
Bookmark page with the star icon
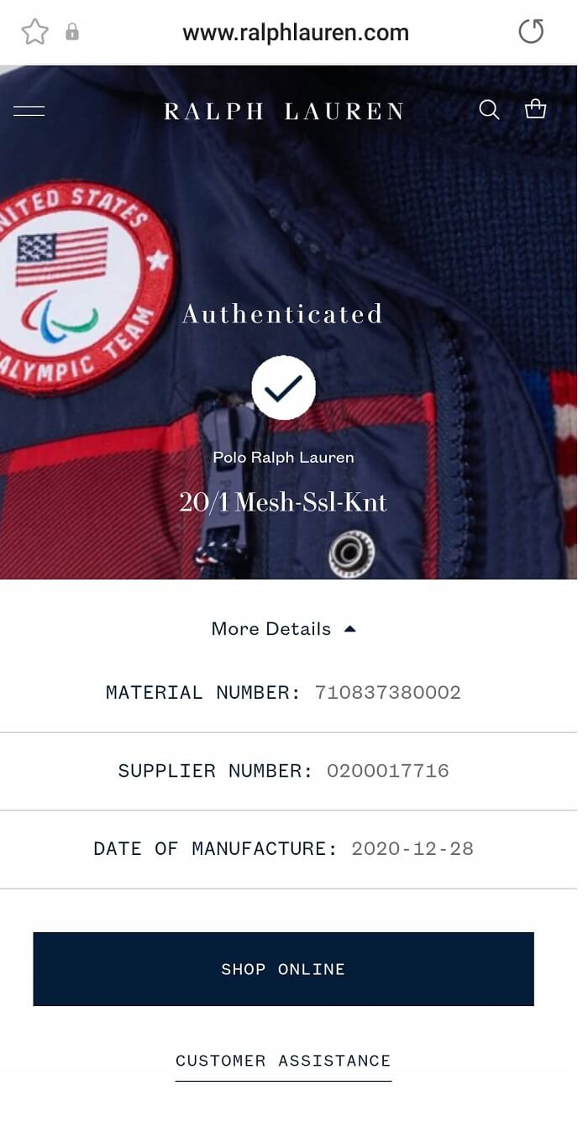(x=34, y=32)
